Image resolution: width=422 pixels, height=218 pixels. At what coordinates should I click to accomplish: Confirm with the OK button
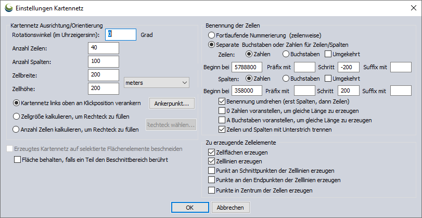(x=190, y=208)
